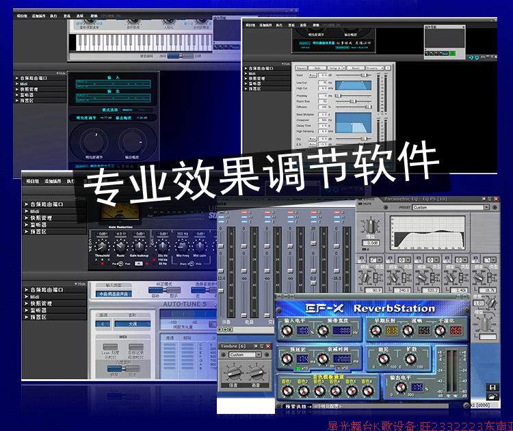This screenshot has width=513, height=431.
Task: Click the 低音 knob in Timbre window
Action: [x=233, y=372]
